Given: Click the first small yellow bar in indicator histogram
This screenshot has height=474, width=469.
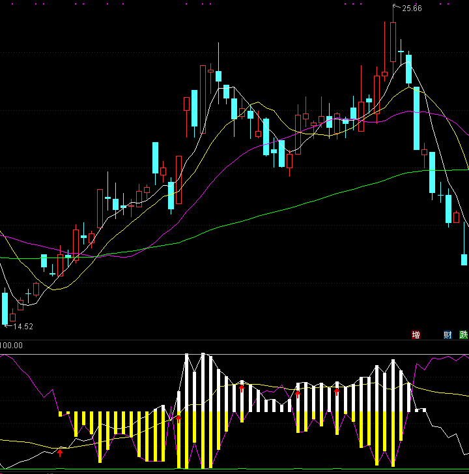Looking at the screenshot, I should pyautogui.click(x=60, y=413).
